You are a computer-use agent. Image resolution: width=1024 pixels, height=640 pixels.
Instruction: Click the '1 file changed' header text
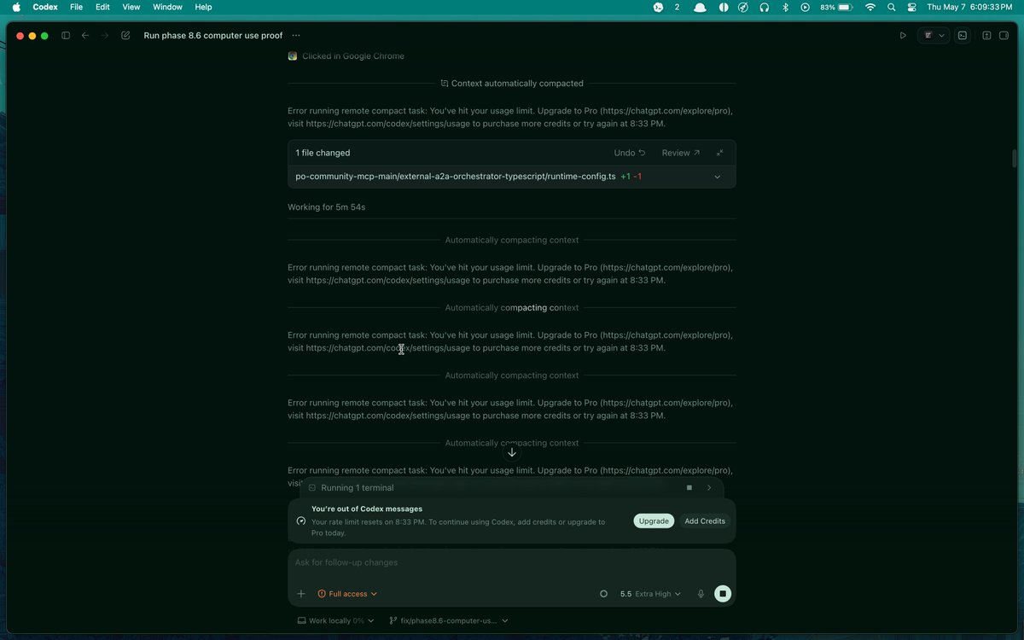point(323,153)
